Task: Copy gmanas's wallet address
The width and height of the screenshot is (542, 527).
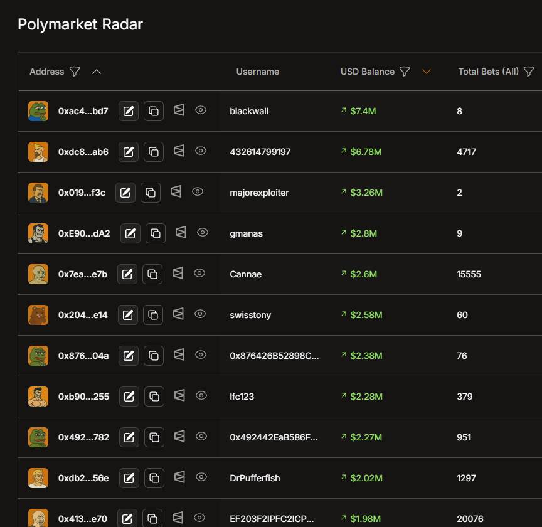Action: [x=155, y=233]
